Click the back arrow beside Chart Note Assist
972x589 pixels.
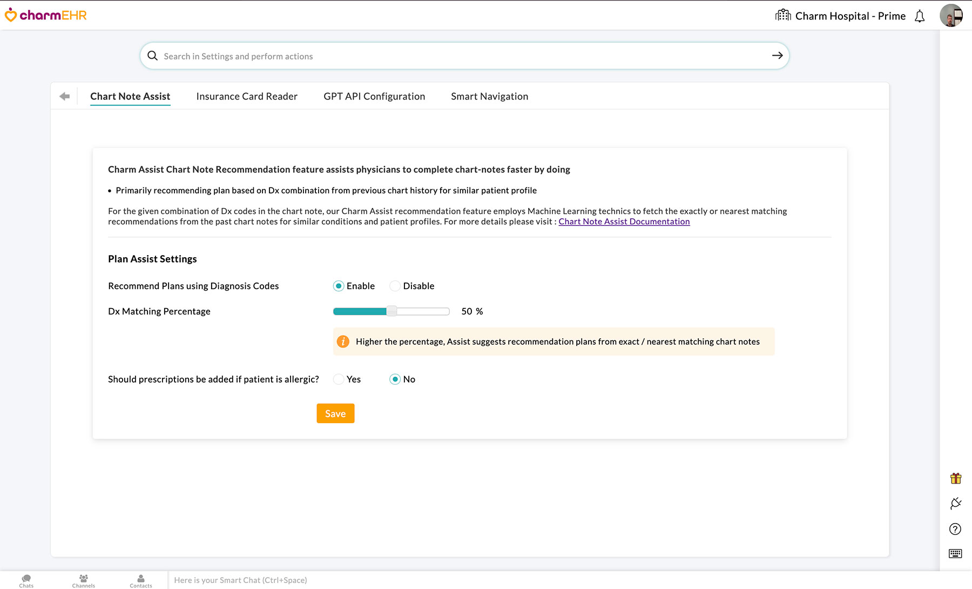point(64,96)
